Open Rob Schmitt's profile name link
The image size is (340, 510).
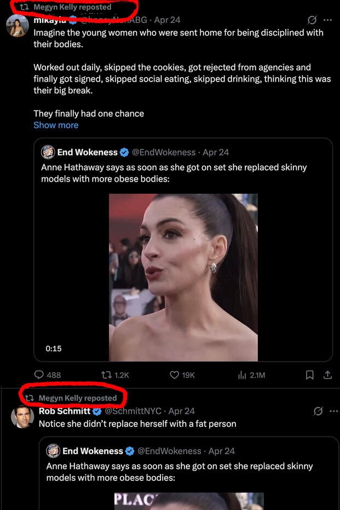[x=65, y=411]
